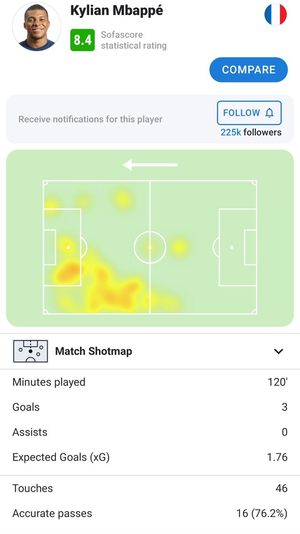This screenshot has width=300, height=534.
Task: Open the Match Shotmap section label
Action: pos(93,351)
